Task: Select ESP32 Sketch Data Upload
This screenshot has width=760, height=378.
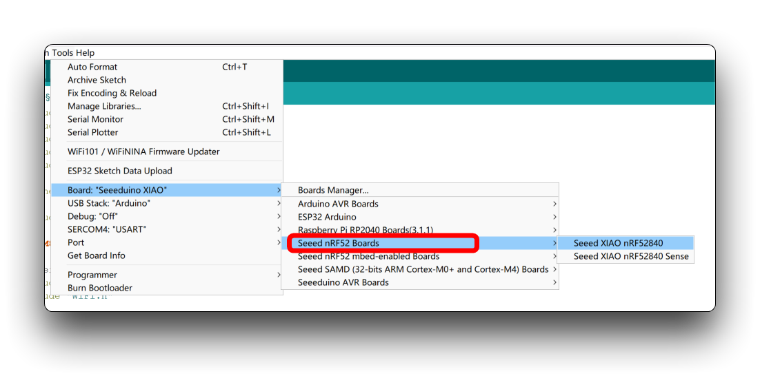Action: pyautogui.click(x=167, y=171)
